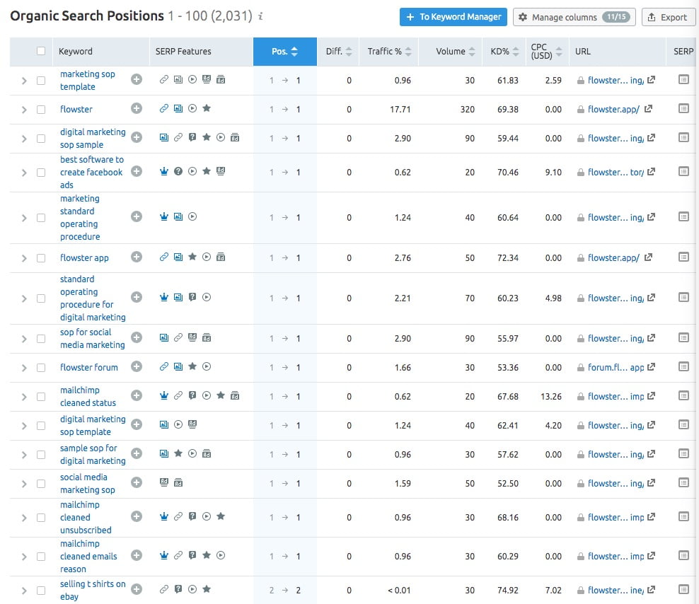Open forum.fl... app URL link
Viewport: 699px width, 604px height.
[616, 367]
